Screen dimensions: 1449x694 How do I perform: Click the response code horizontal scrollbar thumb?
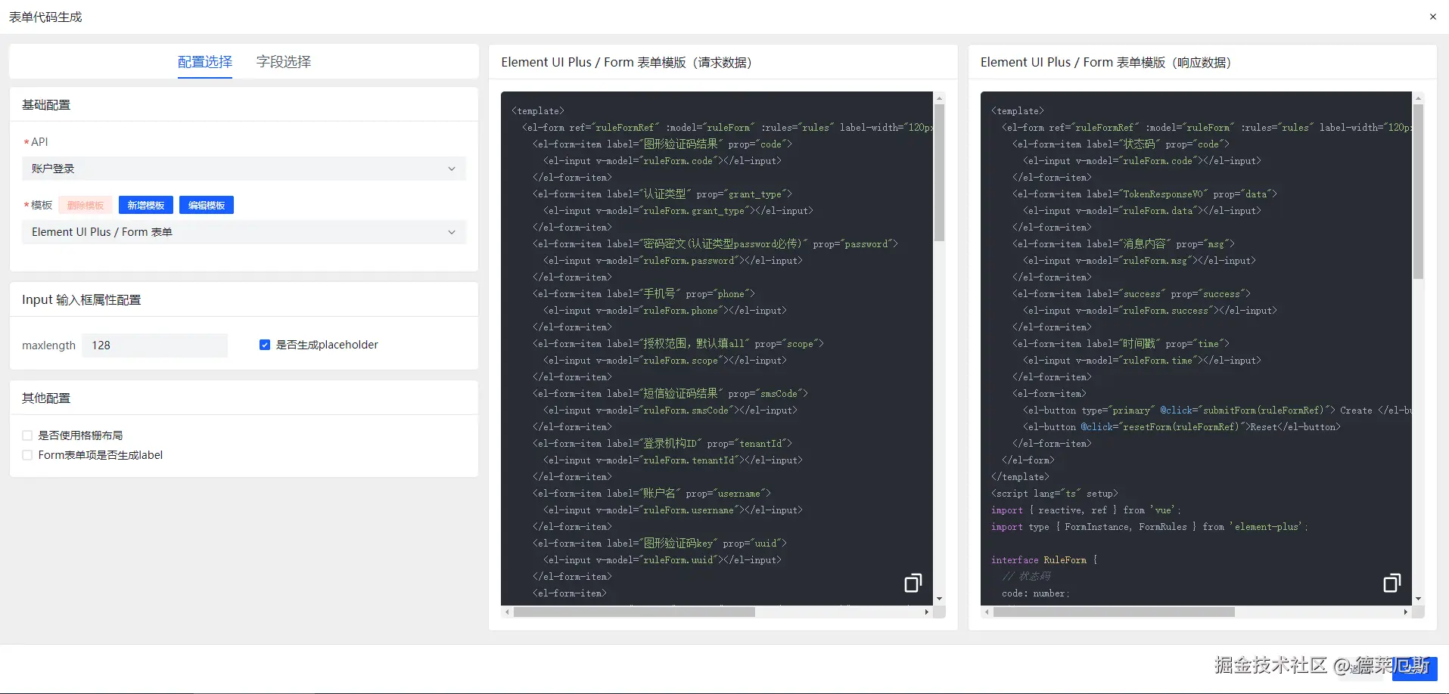1114,612
